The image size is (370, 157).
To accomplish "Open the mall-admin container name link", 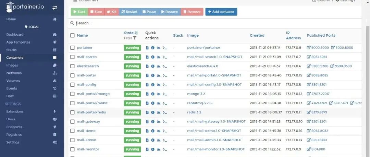I will [x=86, y=140].
